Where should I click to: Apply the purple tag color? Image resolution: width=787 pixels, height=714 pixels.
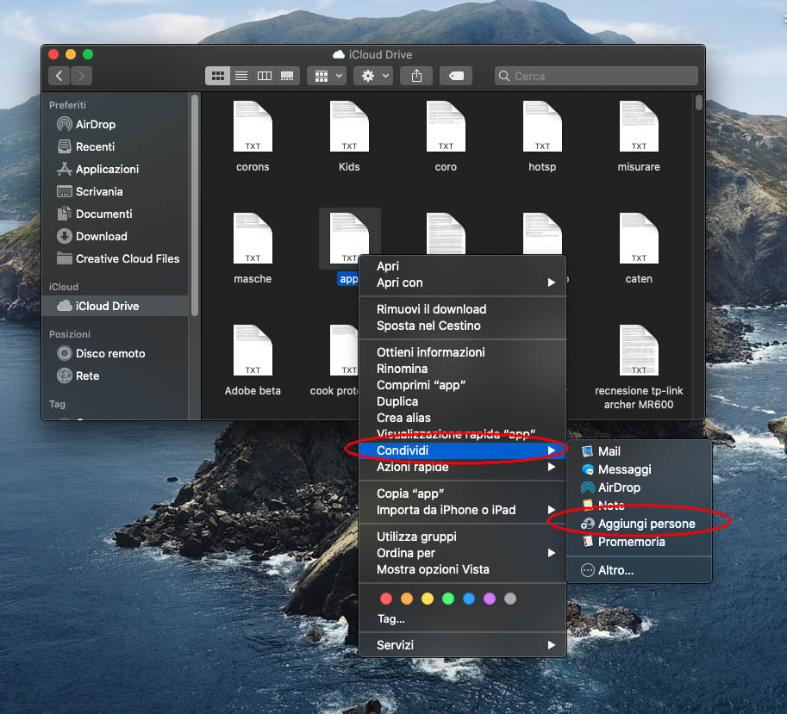[490, 599]
